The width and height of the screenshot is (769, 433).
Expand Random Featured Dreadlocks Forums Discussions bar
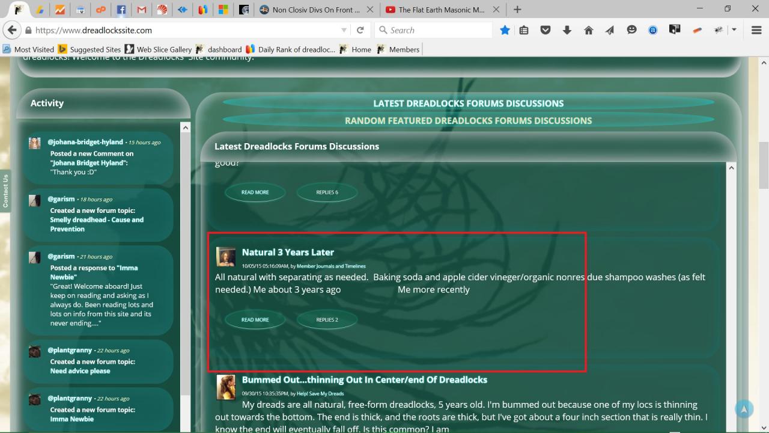click(x=469, y=120)
